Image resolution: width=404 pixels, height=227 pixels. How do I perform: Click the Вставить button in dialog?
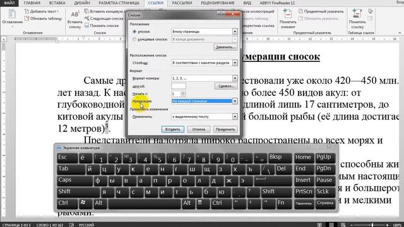[172, 129]
